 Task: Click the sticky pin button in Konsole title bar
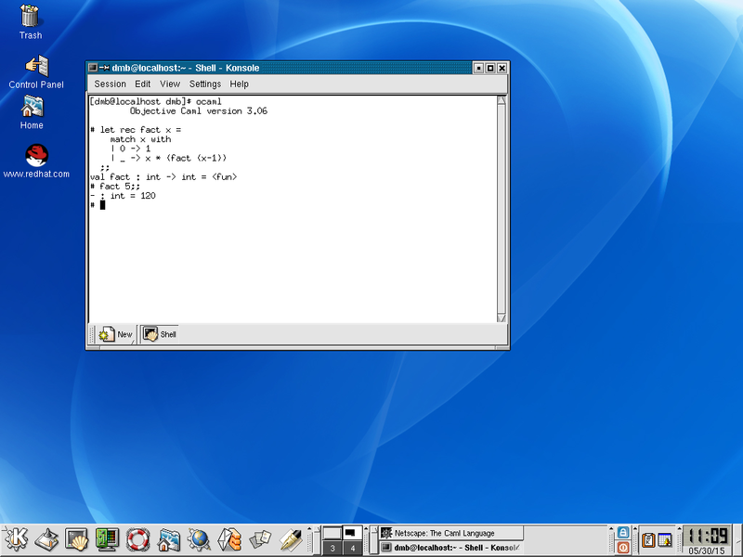(104, 68)
